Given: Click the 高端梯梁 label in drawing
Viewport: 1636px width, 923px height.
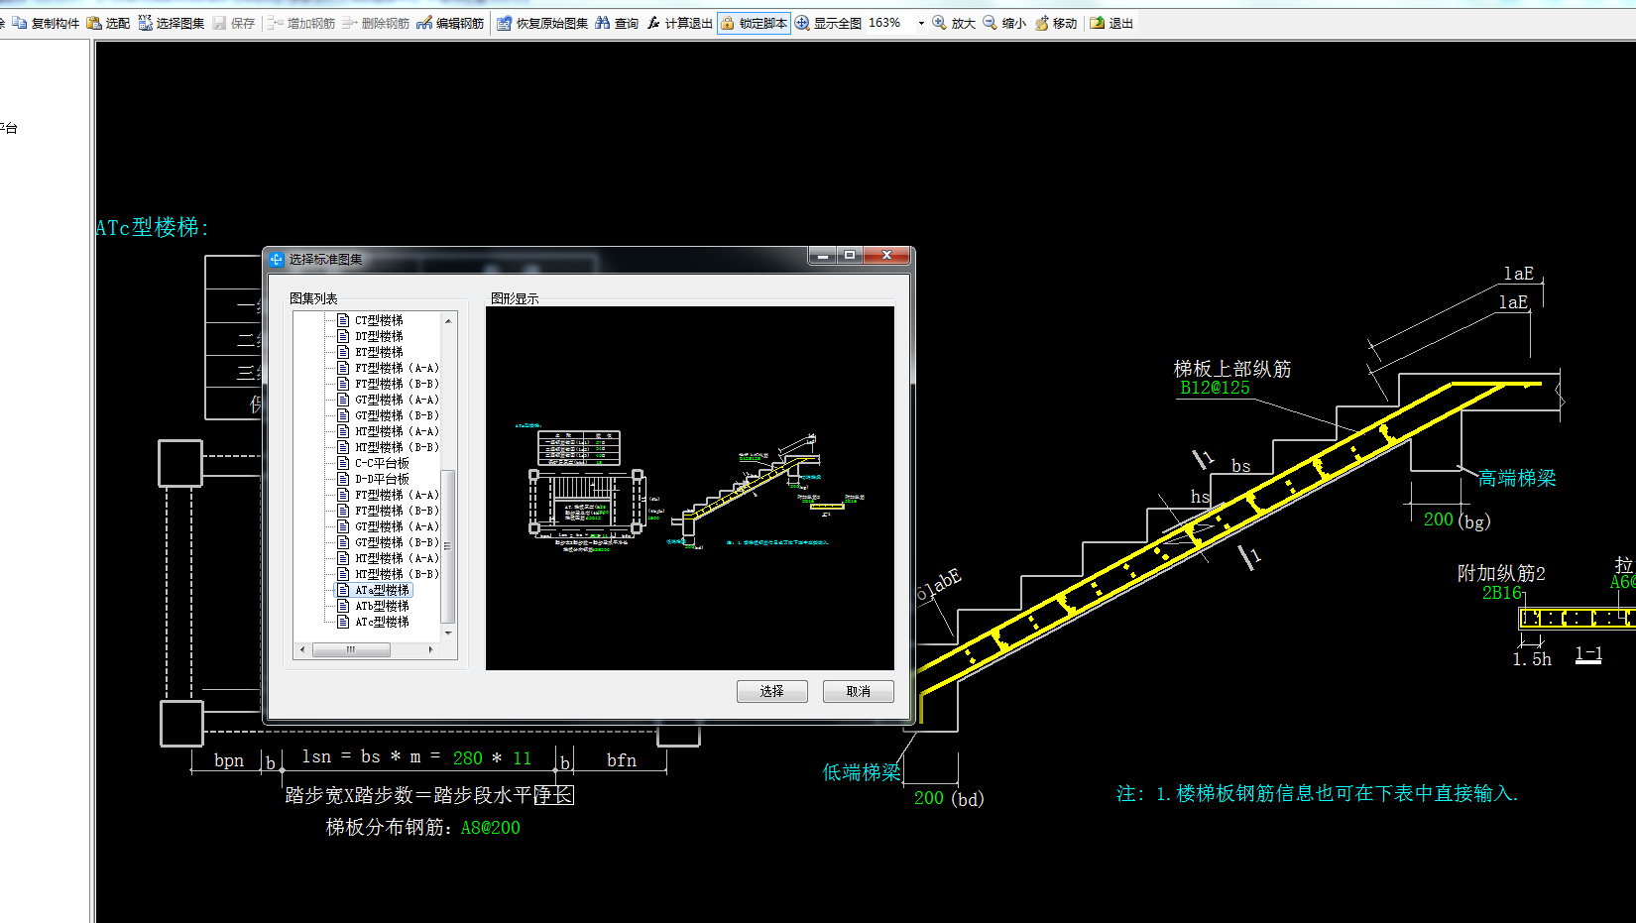Looking at the screenshot, I should click(x=1517, y=479).
